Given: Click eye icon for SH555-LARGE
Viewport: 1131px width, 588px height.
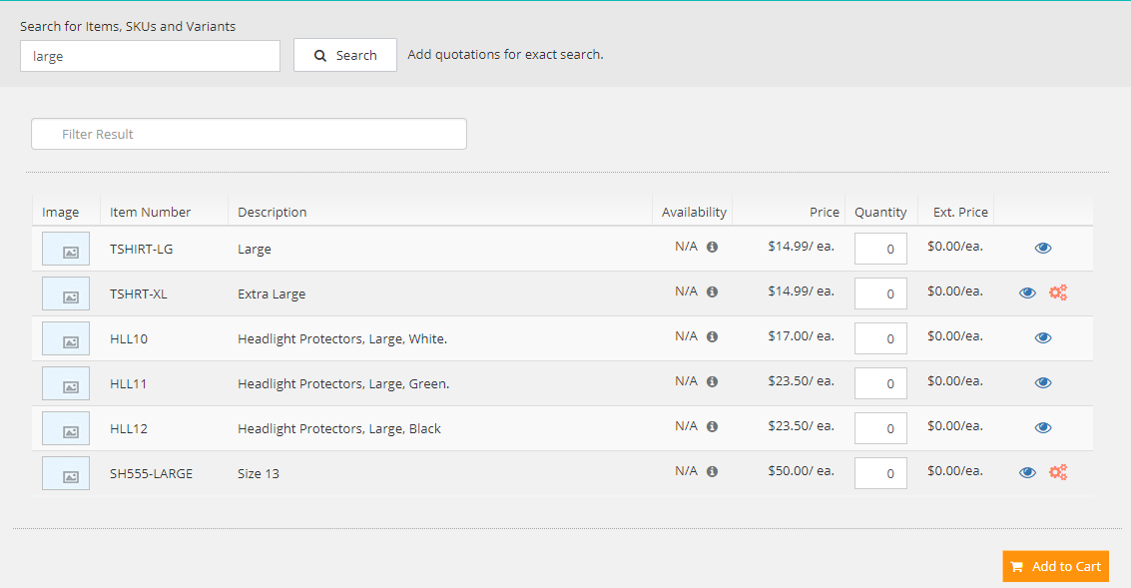Looking at the screenshot, I should pyautogui.click(x=1027, y=473).
